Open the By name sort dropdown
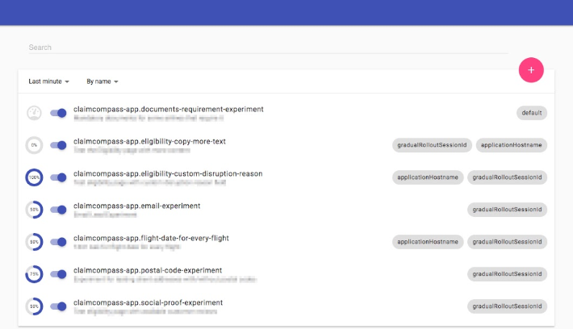 (x=102, y=81)
